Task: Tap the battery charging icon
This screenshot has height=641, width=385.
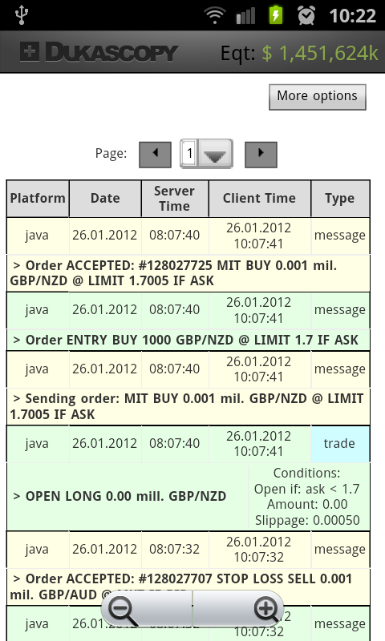Action: tap(276, 15)
